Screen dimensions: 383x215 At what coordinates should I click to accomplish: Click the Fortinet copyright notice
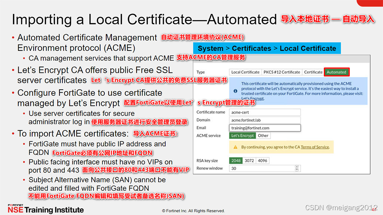point(193,211)
